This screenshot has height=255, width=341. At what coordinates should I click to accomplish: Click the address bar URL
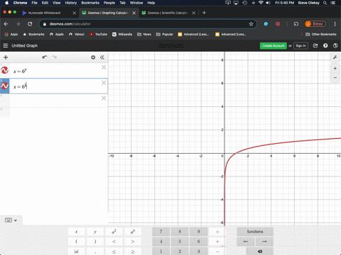click(70, 24)
